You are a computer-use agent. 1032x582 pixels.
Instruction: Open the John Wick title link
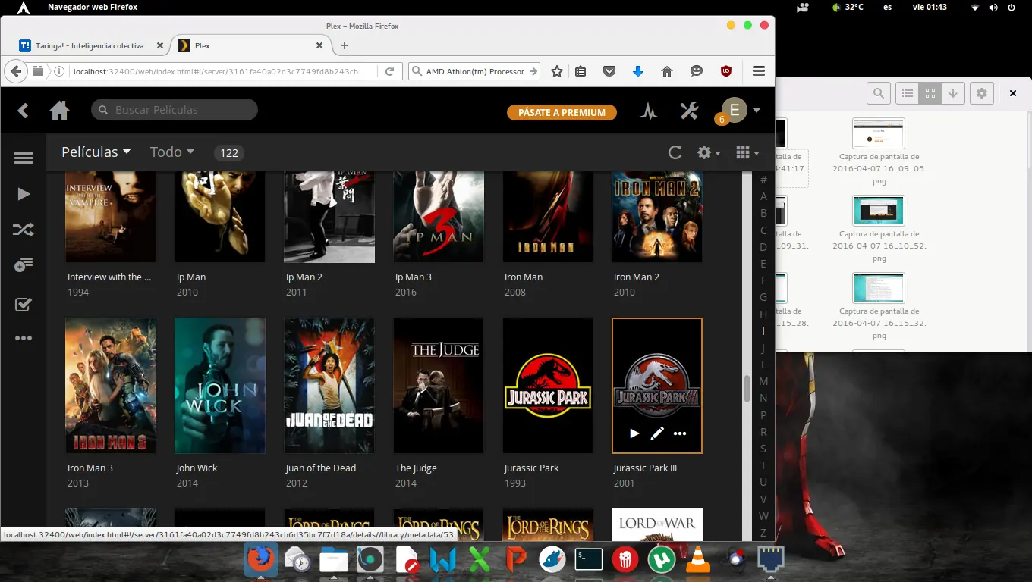click(197, 468)
